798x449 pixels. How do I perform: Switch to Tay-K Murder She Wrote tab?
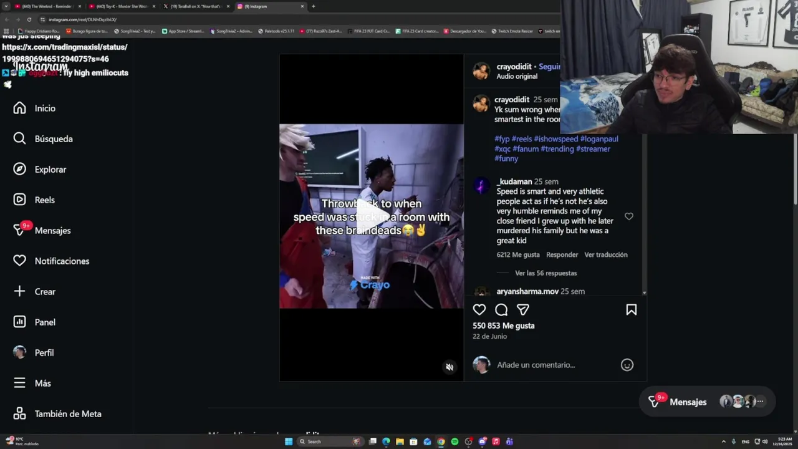point(122,6)
